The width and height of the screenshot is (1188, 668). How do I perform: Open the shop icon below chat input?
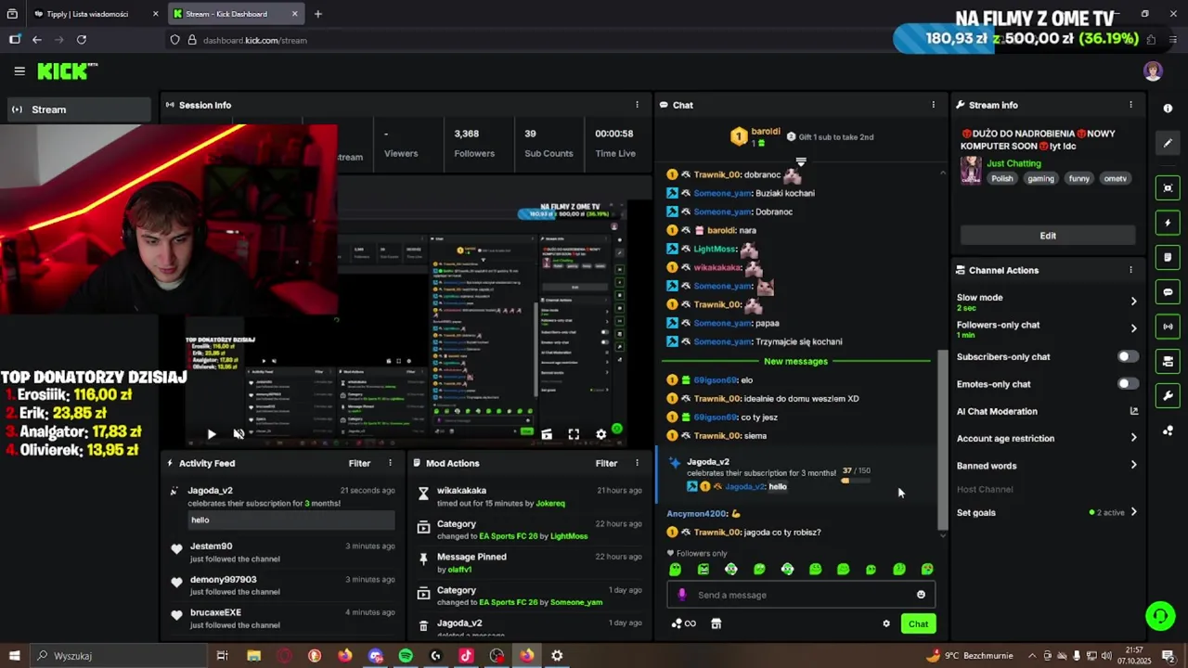[x=716, y=623]
